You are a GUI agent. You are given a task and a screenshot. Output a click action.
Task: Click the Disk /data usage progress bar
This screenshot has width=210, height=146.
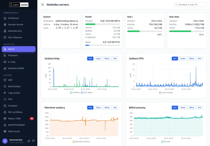point(187,31)
